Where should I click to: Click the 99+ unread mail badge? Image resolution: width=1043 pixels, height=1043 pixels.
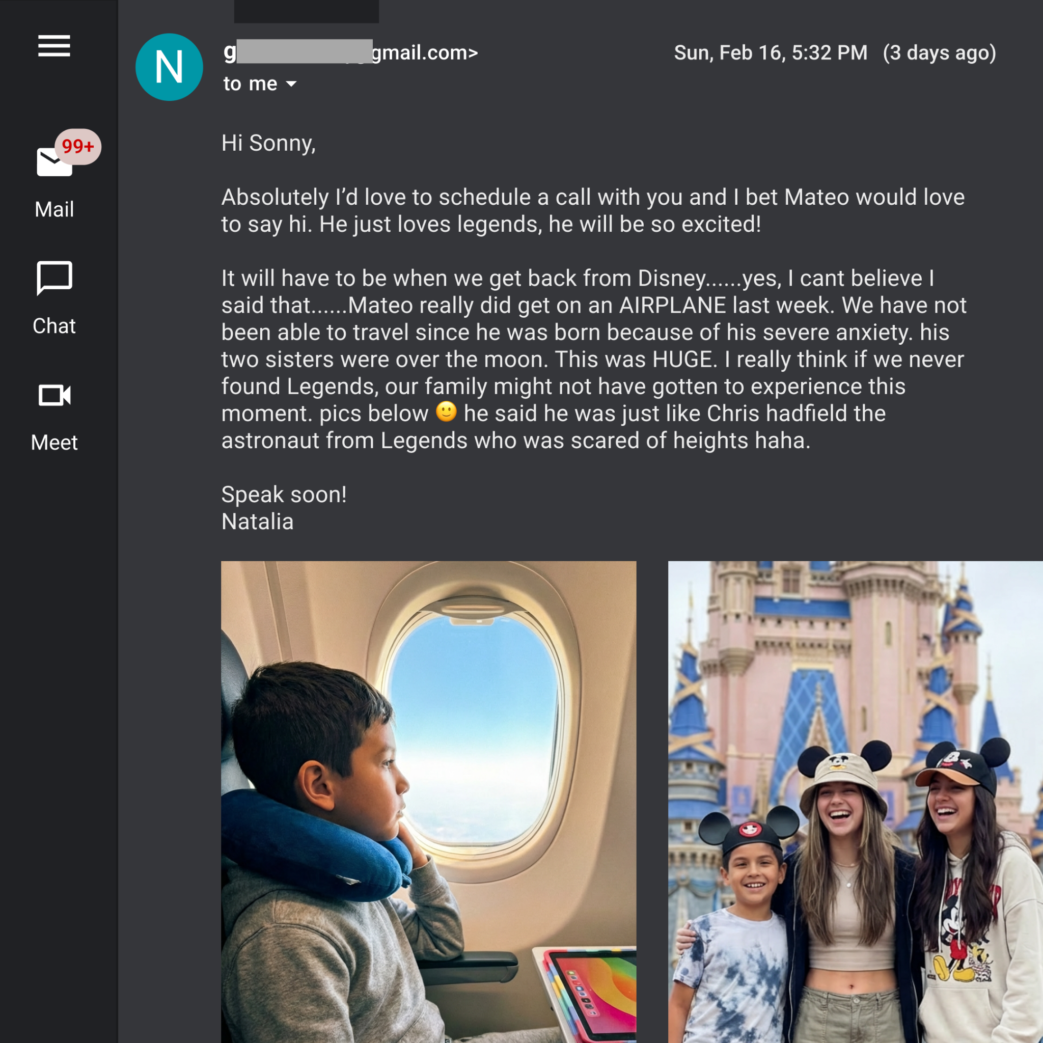click(x=78, y=146)
